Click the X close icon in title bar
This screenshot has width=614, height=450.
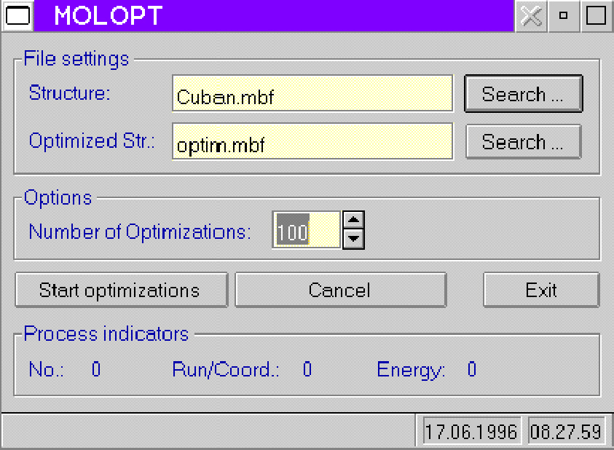click(532, 16)
